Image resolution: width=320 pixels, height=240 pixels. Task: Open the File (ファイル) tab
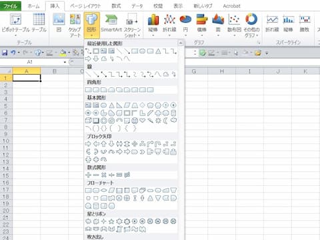(x=11, y=6)
